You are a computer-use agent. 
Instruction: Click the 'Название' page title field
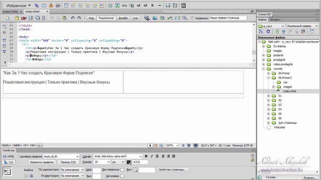[x=228, y=18]
